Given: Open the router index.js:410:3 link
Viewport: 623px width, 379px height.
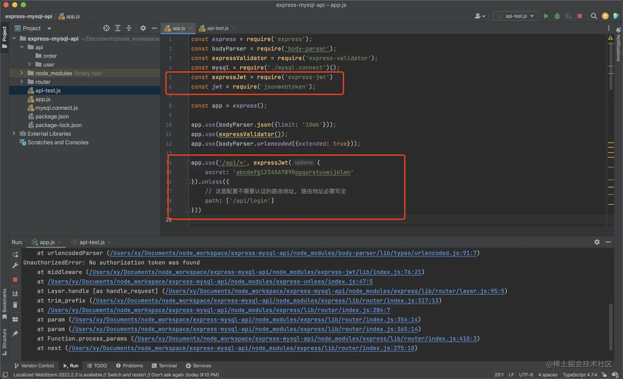Looking at the screenshot, I should click(x=305, y=339).
